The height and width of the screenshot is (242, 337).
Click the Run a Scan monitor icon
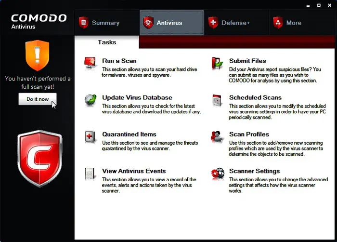click(90, 63)
